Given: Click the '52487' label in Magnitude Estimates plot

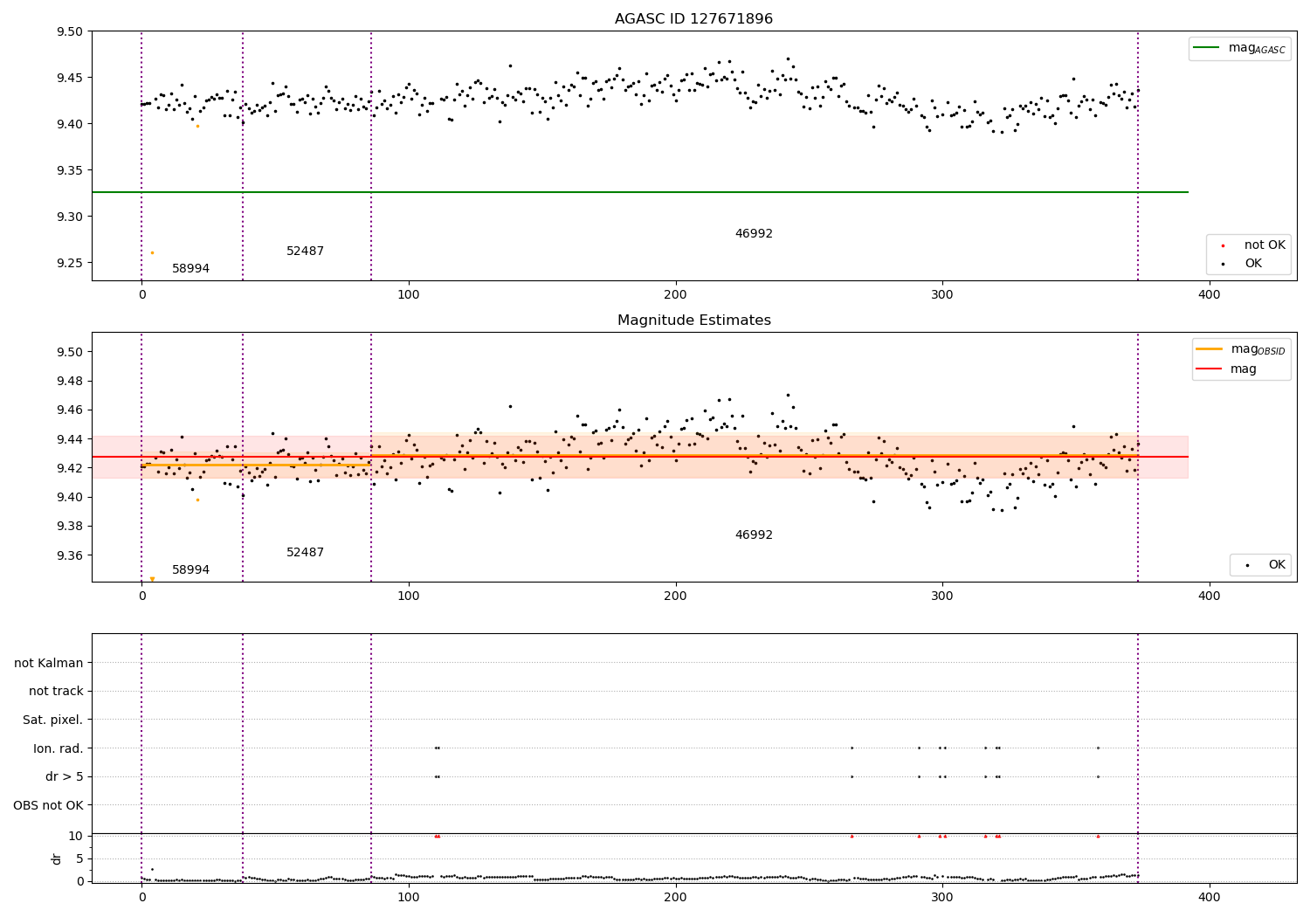Looking at the screenshot, I should [305, 553].
